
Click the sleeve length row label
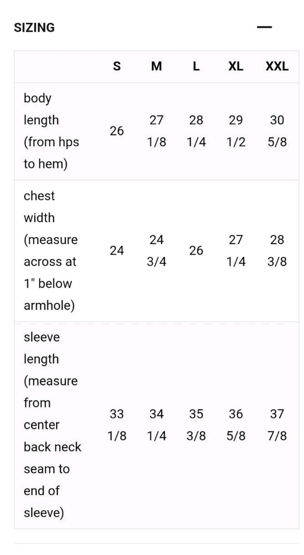53,425
